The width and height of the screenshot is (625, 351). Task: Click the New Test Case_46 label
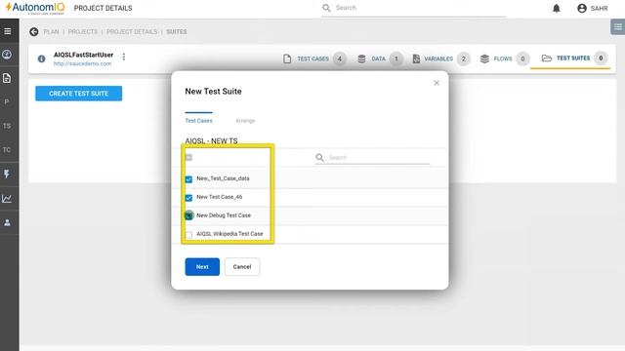coord(219,197)
